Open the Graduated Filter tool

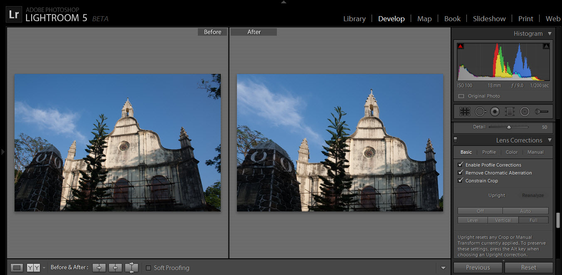tap(510, 111)
